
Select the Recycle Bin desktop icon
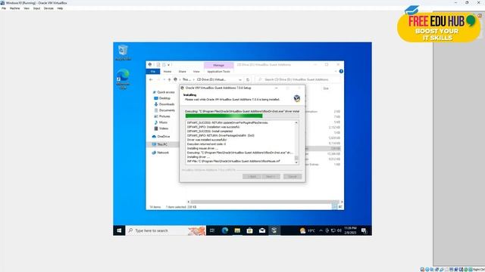[123, 52]
